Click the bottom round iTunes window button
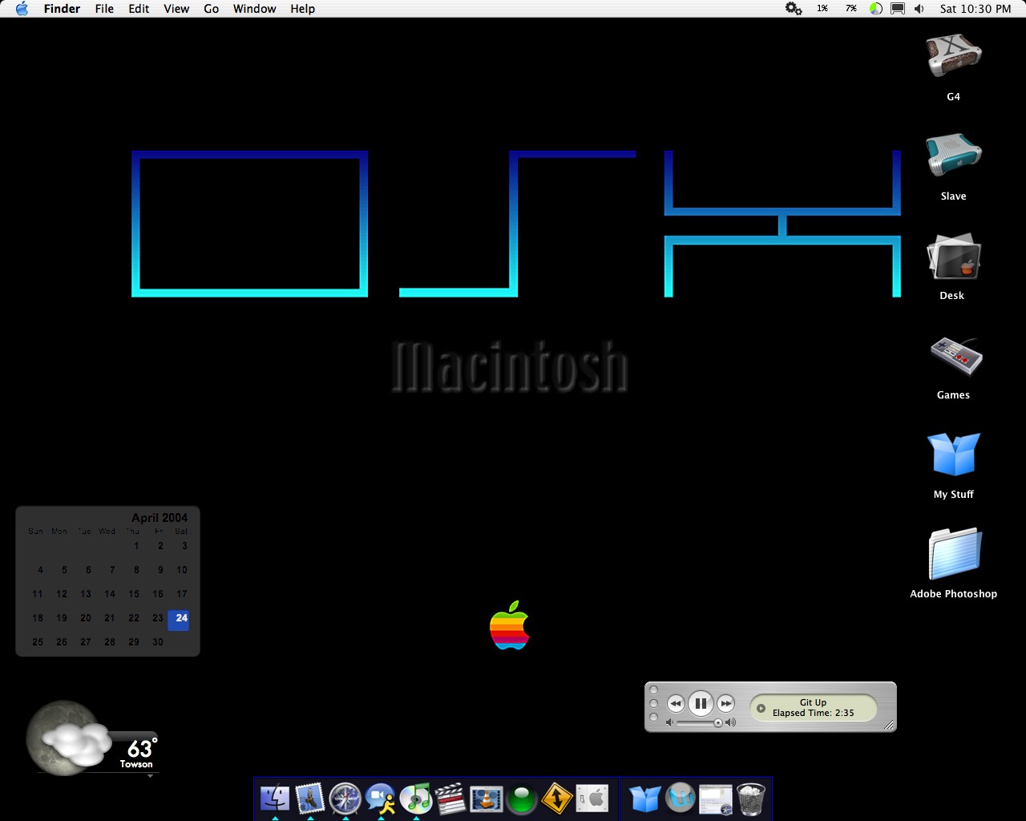Screen dimensions: 1026x821 pyautogui.click(x=653, y=718)
